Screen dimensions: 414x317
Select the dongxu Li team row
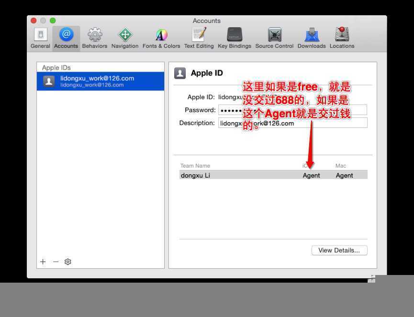pos(273,175)
